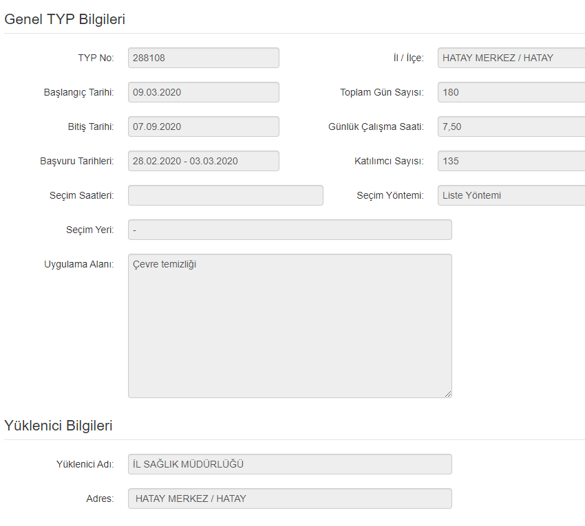Click the "Yüklenici Adı:" label

coord(85,464)
